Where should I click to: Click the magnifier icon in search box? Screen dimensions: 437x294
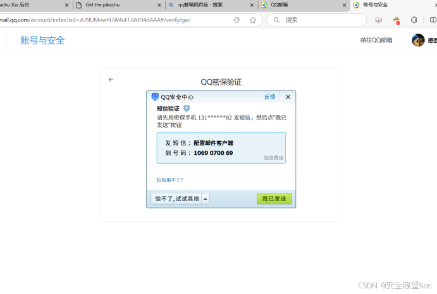click(276, 20)
